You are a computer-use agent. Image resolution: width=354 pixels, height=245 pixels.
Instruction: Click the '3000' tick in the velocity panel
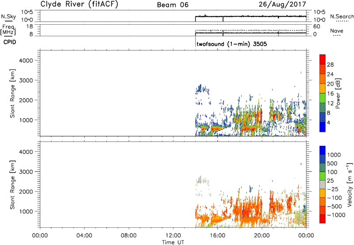coord(26,172)
